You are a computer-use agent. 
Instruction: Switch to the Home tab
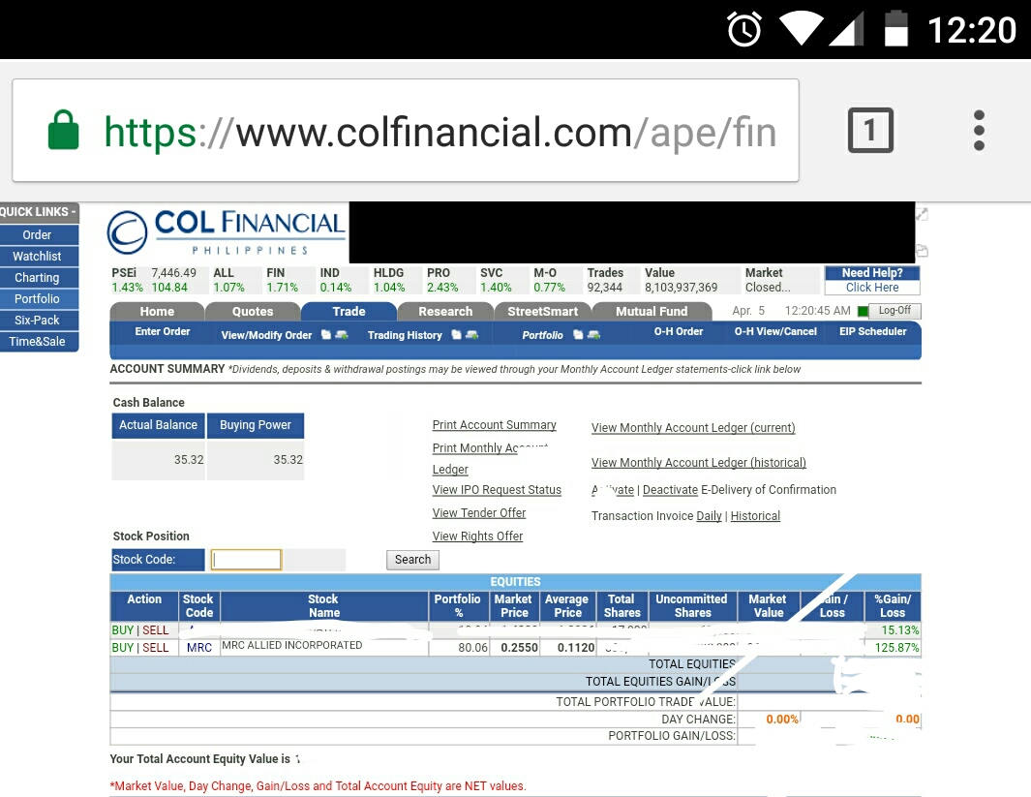point(157,311)
